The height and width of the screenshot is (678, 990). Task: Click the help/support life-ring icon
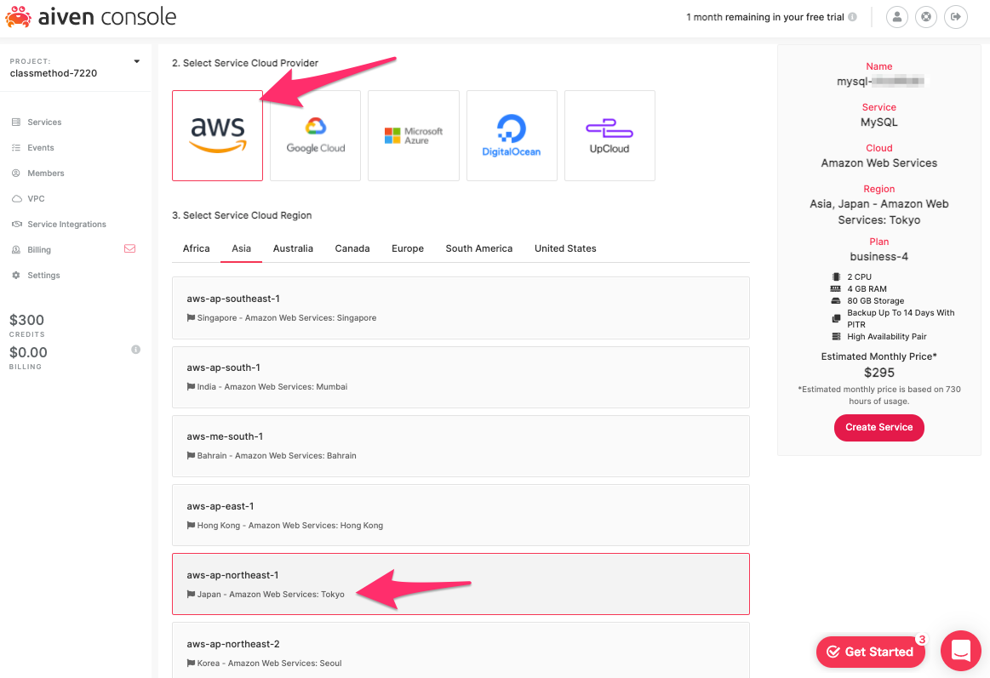(926, 16)
